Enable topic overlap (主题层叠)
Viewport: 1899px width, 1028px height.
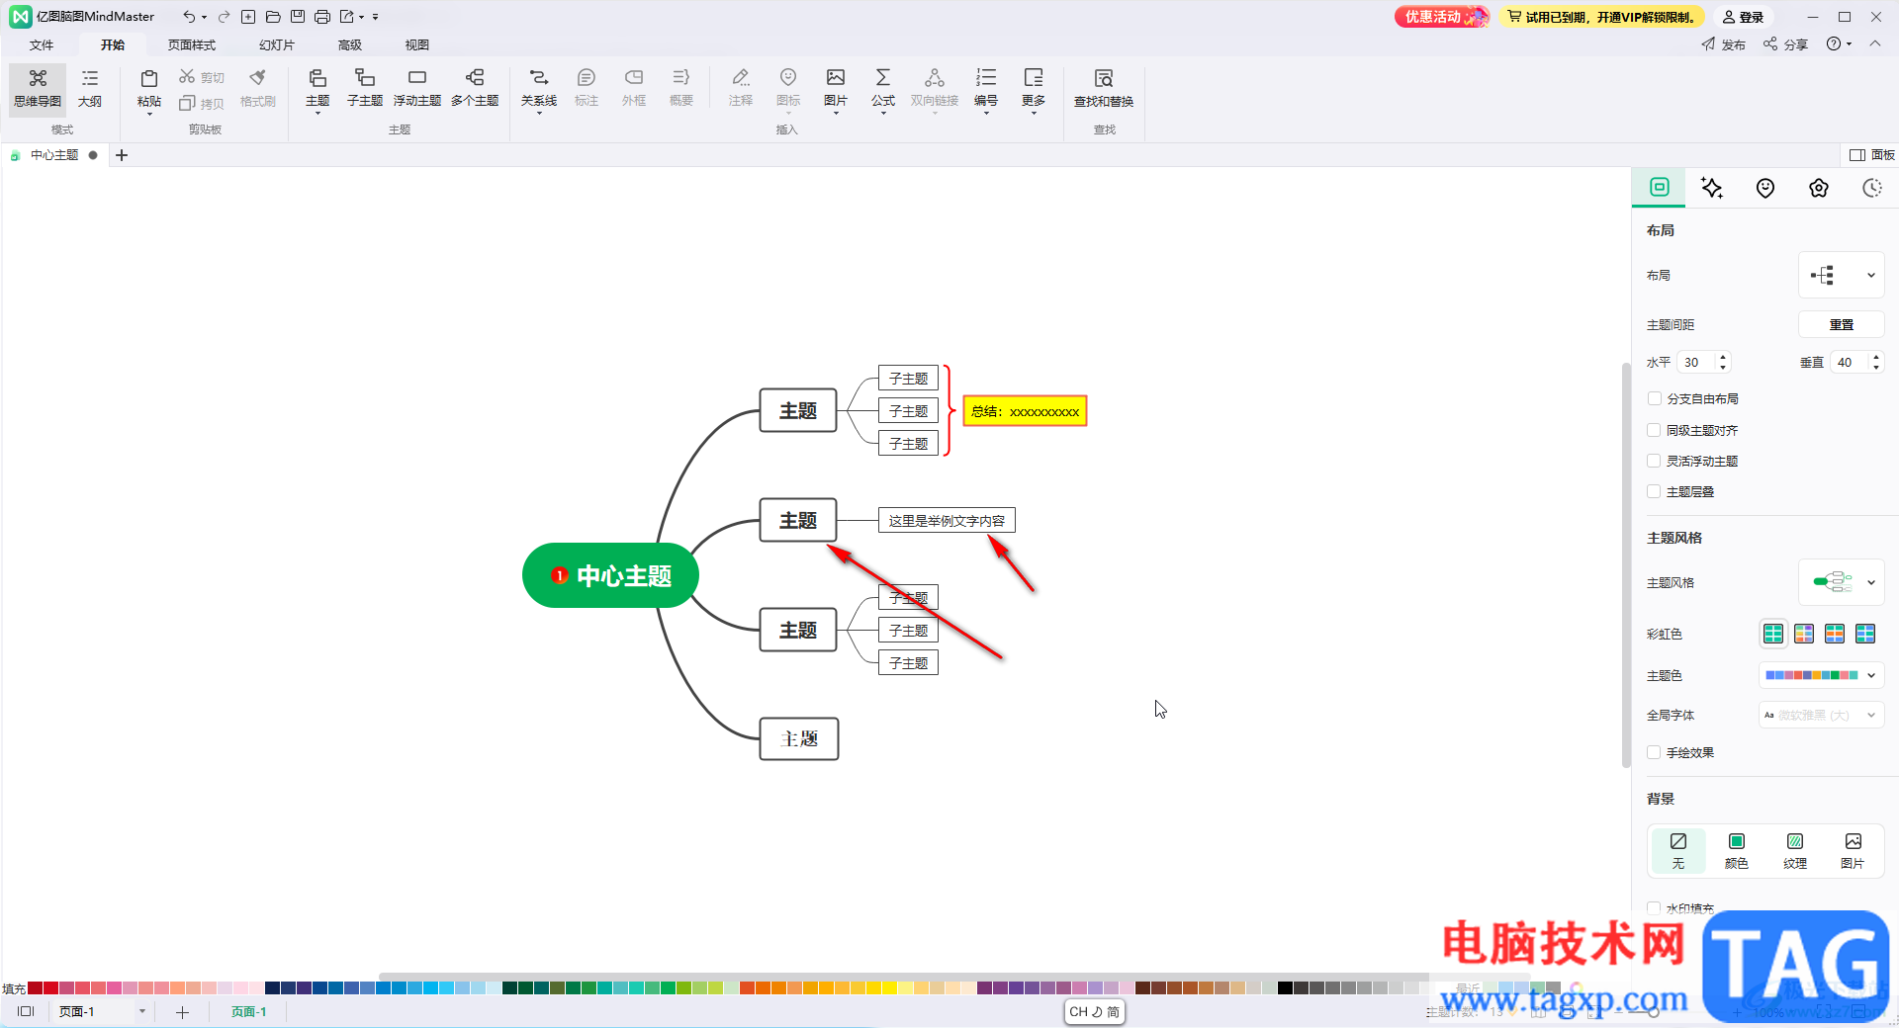[x=1654, y=491]
